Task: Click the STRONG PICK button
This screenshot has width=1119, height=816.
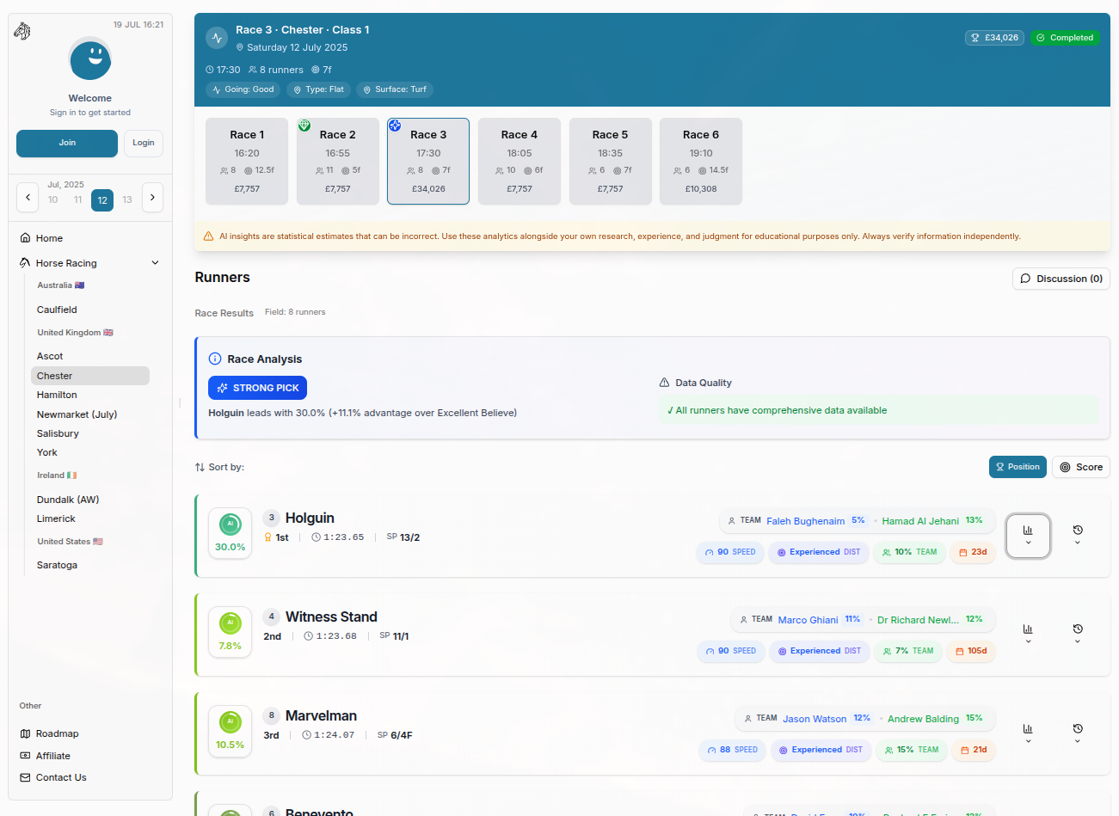Action: click(x=257, y=388)
